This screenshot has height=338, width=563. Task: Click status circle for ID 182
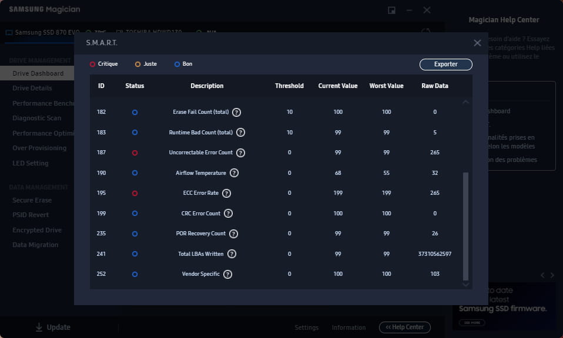(x=135, y=112)
